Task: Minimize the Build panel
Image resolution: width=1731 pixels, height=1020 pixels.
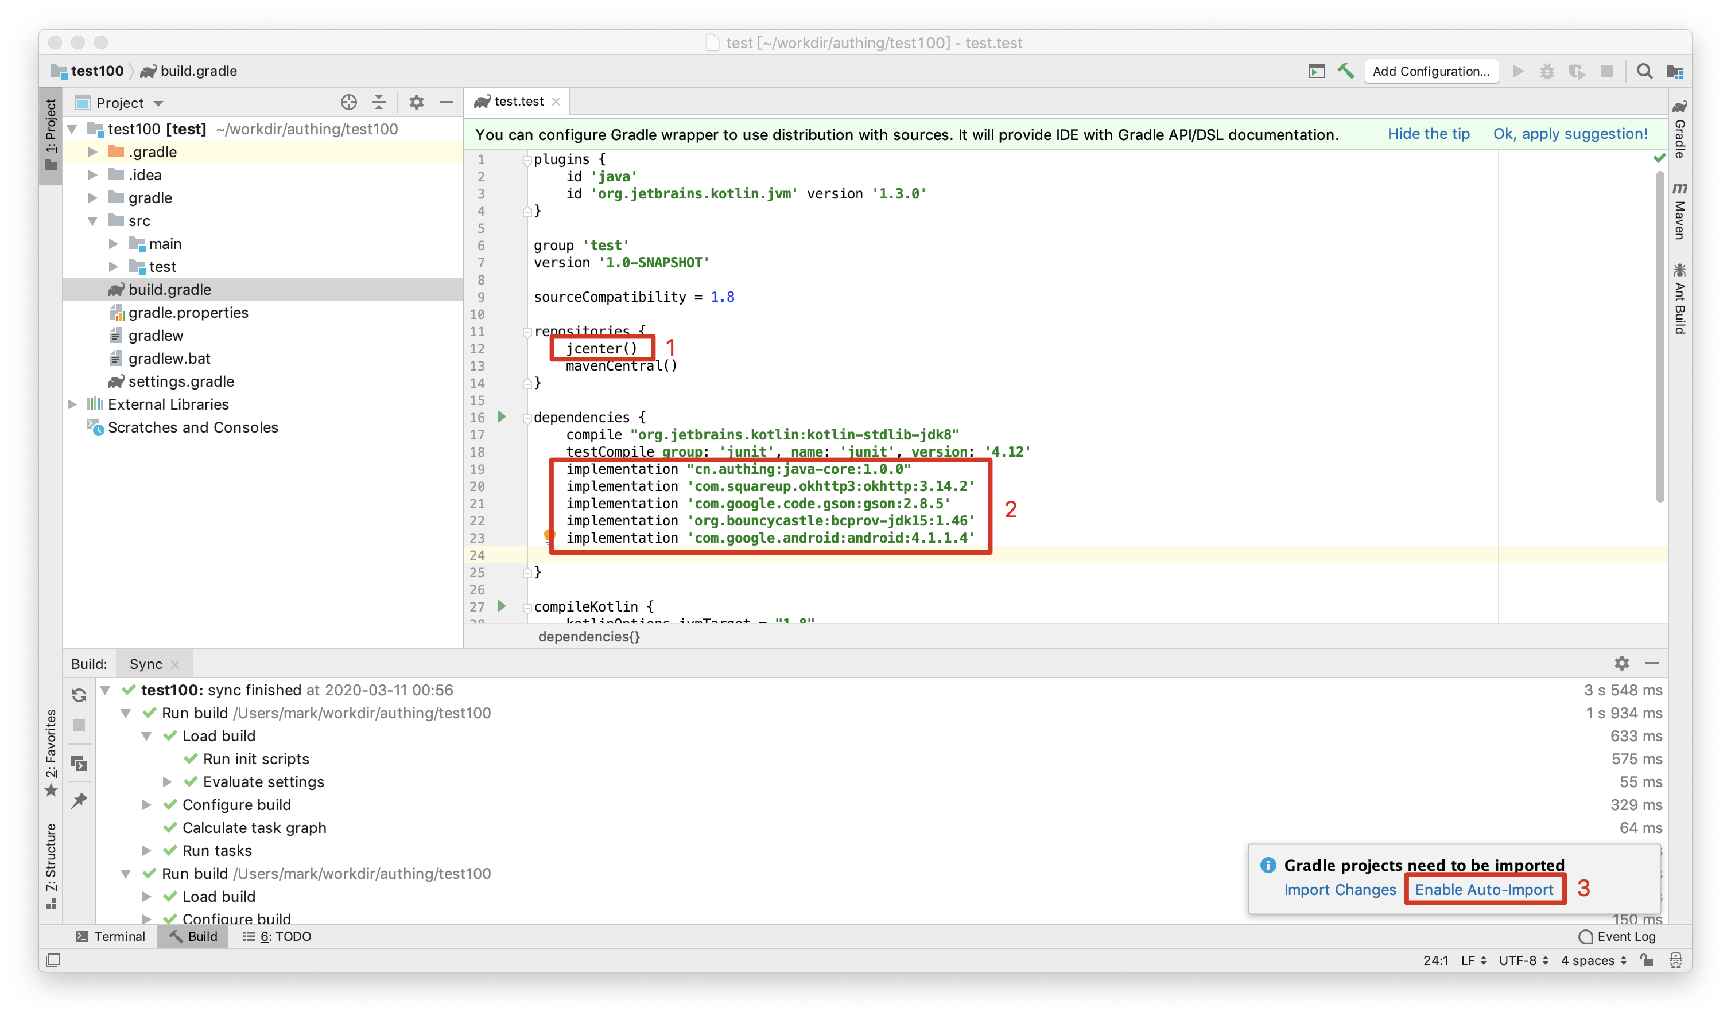Action: tap(1652, 663)
